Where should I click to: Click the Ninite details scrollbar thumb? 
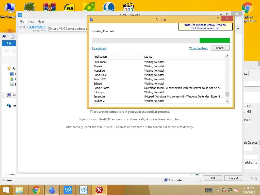pos(227,94)
